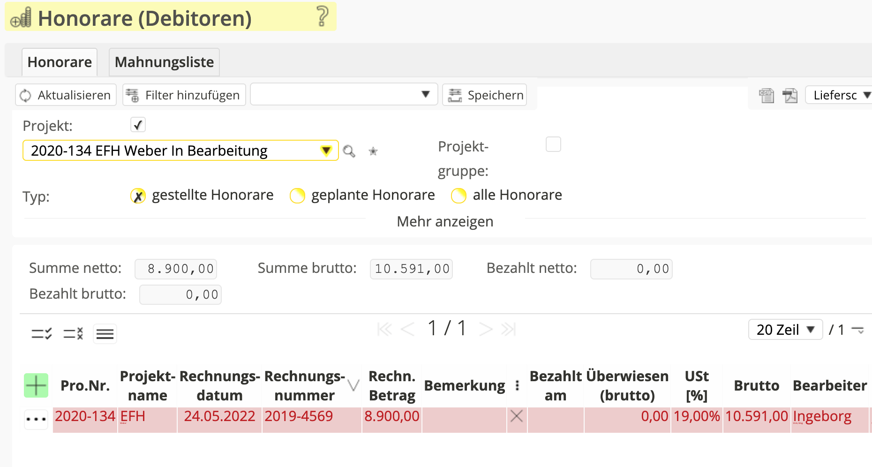Open the PDF export icon
Viewport: 872px width, 467px height.
[x=790, y=95]
